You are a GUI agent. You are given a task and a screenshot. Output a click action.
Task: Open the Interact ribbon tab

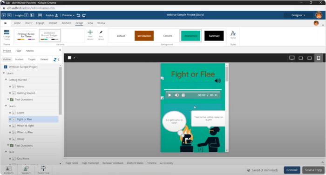[53, 23]
